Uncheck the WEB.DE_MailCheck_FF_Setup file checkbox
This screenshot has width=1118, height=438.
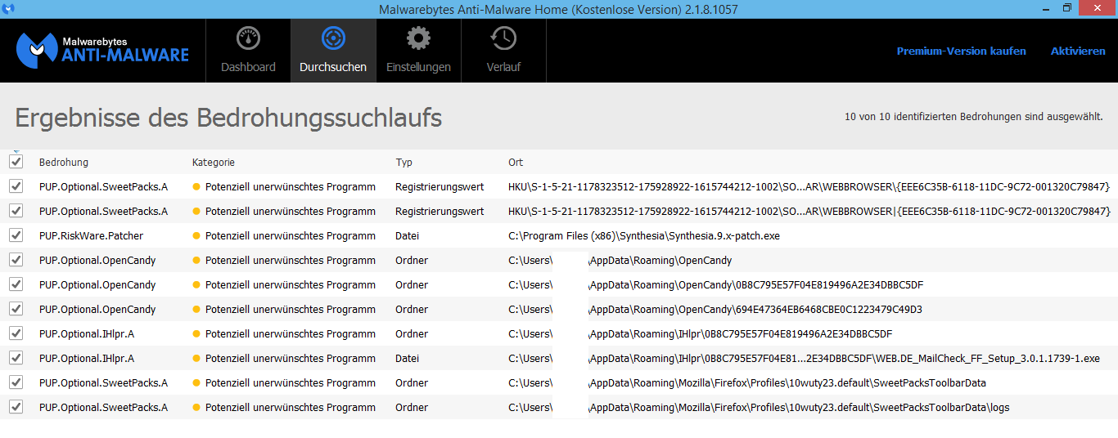(16, 358)
